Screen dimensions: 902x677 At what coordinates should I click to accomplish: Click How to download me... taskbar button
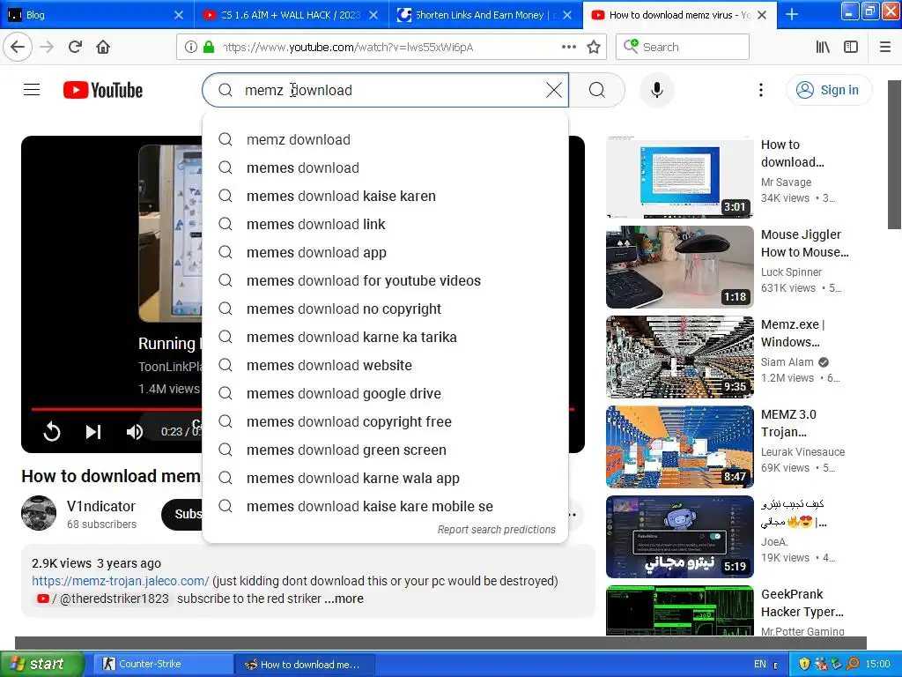click(x=305, y=664)
